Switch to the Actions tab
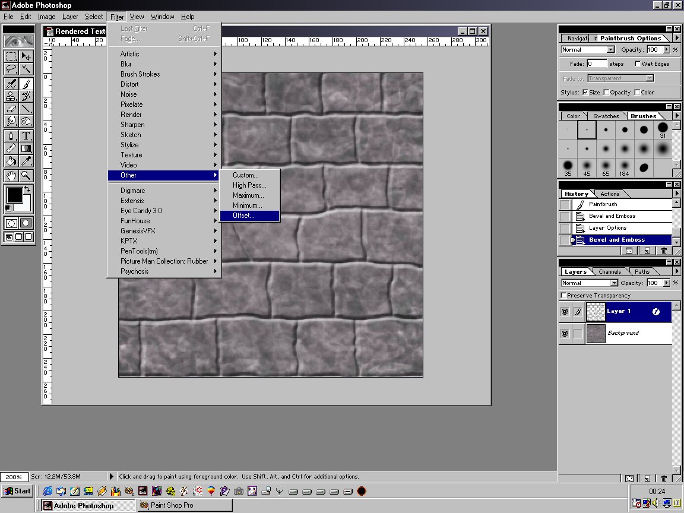684x513 pixels. tap(609, 194)
